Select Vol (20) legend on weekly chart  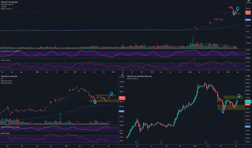coord(3,6)
